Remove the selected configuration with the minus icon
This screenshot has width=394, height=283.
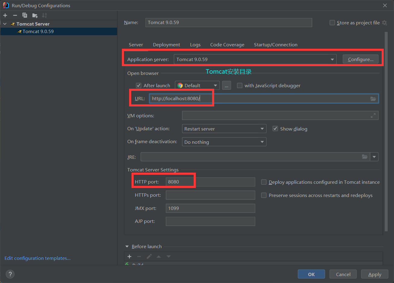pos(15,15)
